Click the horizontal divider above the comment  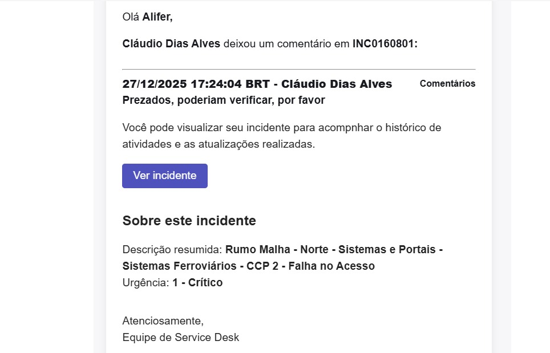pos(299,70)
